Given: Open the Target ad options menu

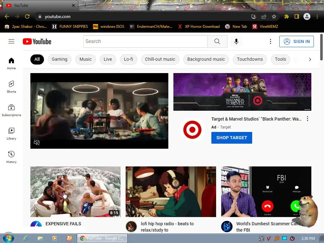Looking at the screenshot, I should coord(308,119).
